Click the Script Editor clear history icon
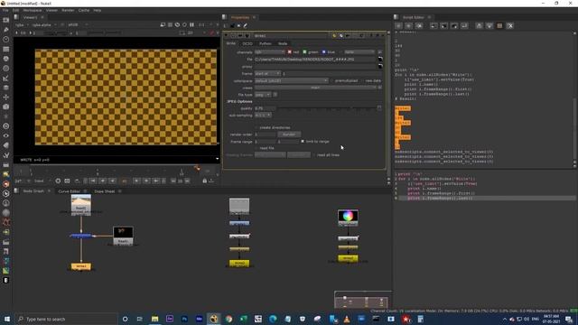This screenshot has height=325, width=578. pyautogui.click(x=419, y=26)
